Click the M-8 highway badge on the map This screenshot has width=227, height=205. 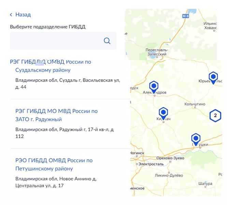click(x=185, y=16)
